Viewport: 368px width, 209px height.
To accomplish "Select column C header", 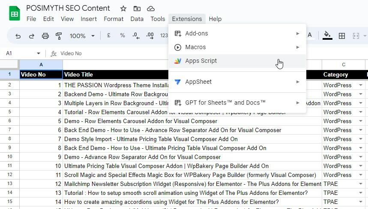I will point(343,65).
